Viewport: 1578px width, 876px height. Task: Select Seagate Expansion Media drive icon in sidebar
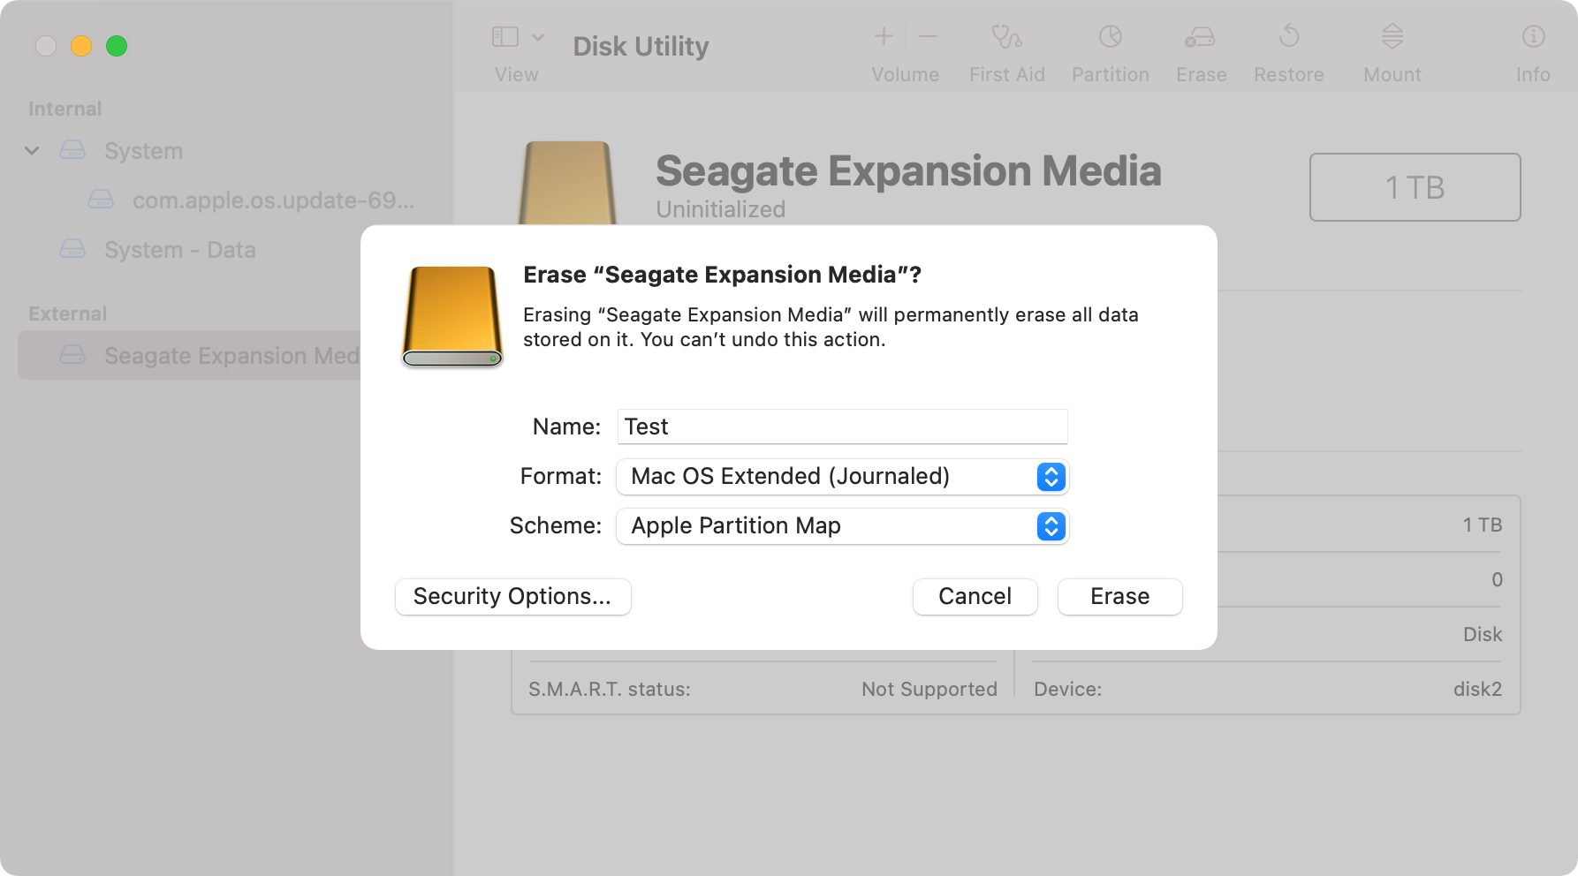coord(72,355)
